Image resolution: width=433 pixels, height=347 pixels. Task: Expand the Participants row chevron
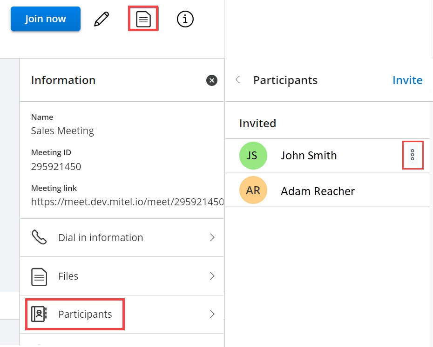212,314
